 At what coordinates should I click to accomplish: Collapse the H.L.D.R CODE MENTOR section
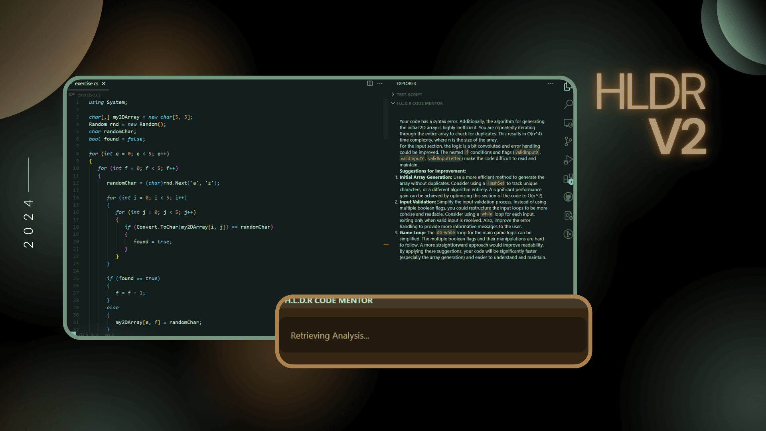(x=419, y=103)
